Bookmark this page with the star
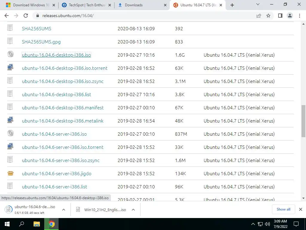This screenshot has height=230, width=306. point(268,16)
